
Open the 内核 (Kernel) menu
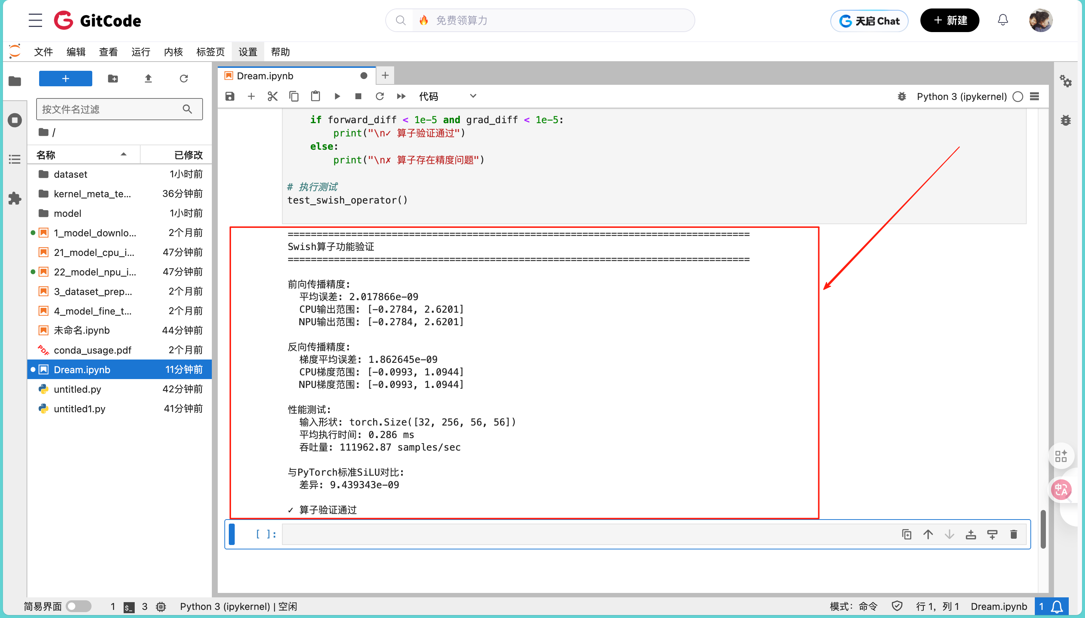coord(173,52)
